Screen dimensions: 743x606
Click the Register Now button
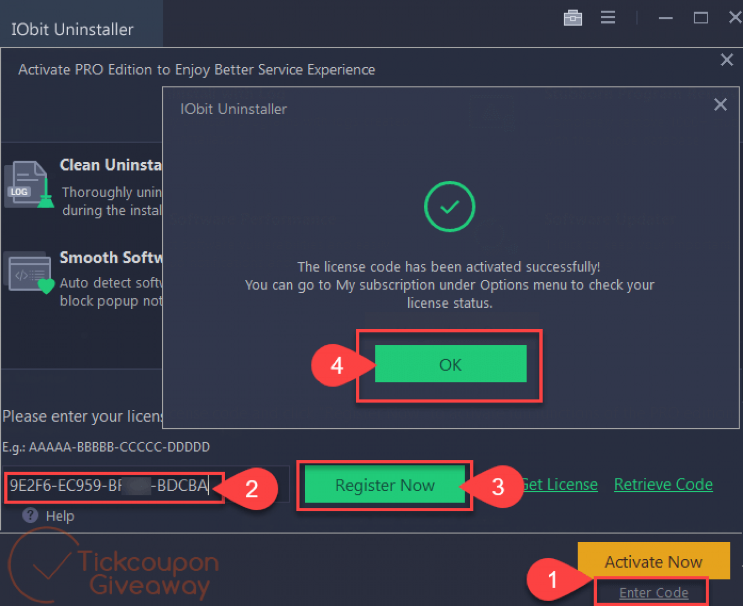(385, 485)
